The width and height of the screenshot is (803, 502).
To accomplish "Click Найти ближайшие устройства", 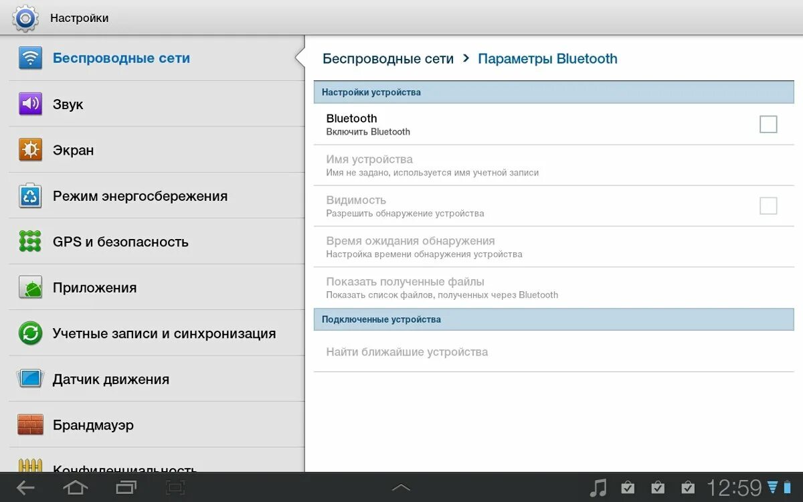I will pyautogui.click(x=407, y=351).
